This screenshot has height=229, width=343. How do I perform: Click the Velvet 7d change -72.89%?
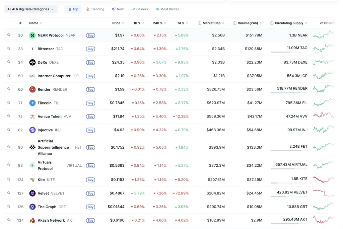click(181, 194)
